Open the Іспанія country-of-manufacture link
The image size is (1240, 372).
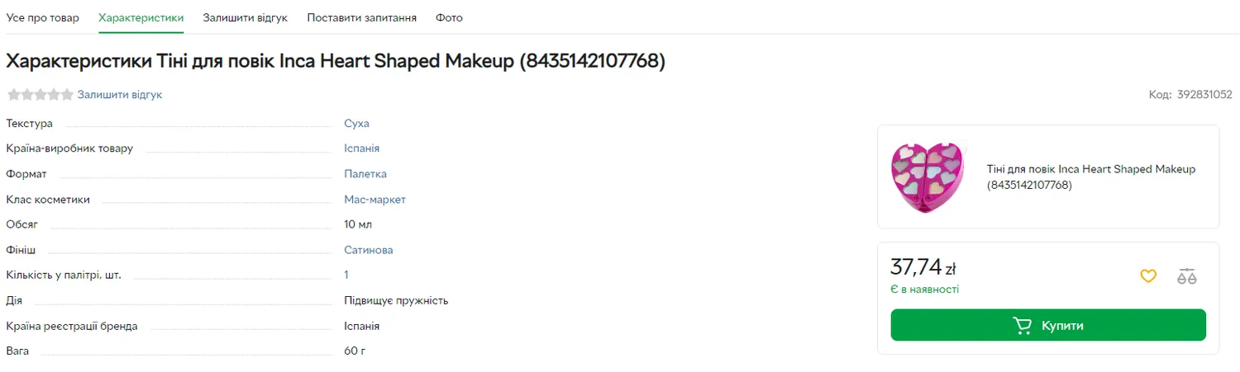pyautogui.click(x=361, y=148)
